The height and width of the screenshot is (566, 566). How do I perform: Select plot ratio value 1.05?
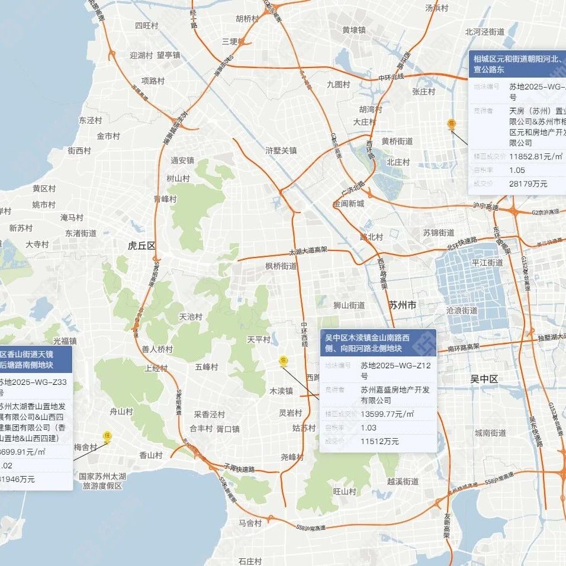coord(517,171)
